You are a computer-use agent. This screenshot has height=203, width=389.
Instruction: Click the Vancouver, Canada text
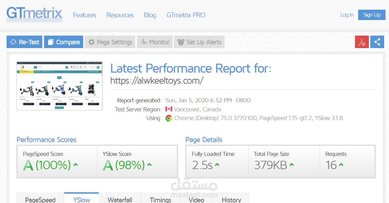(198, 109)
